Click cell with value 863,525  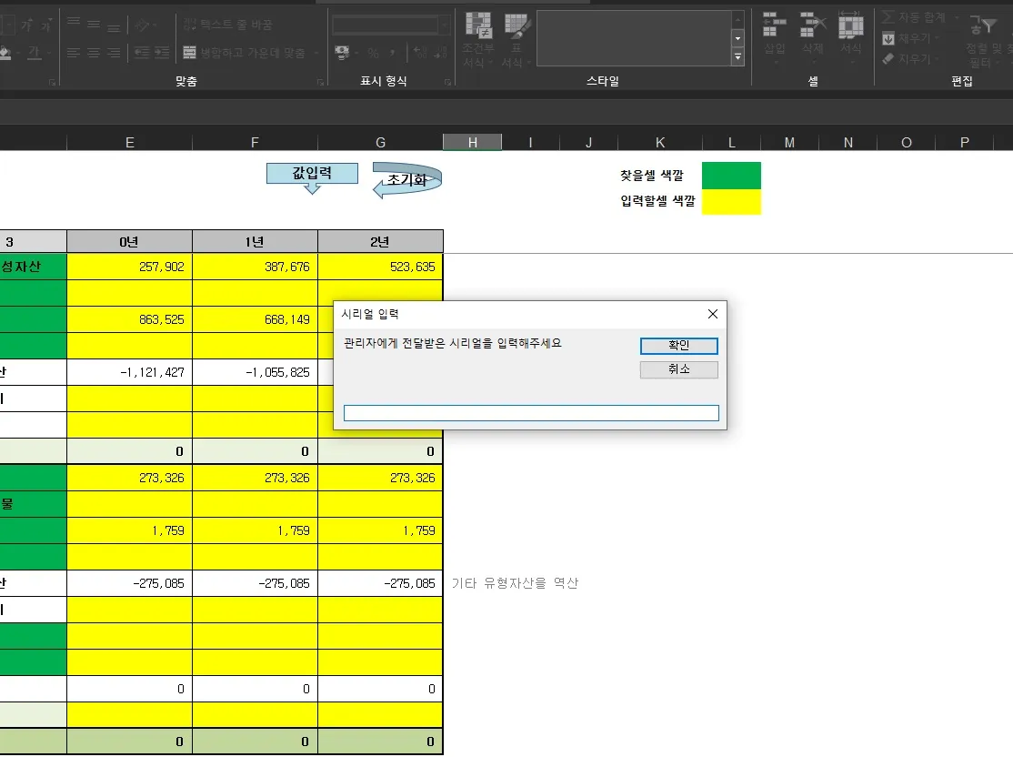coord(129,319)
